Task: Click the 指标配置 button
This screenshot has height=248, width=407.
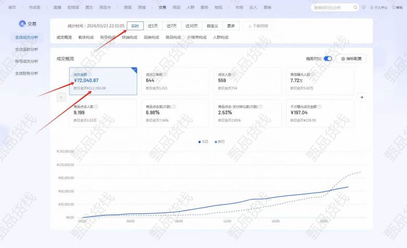Action: coord(351,58)
